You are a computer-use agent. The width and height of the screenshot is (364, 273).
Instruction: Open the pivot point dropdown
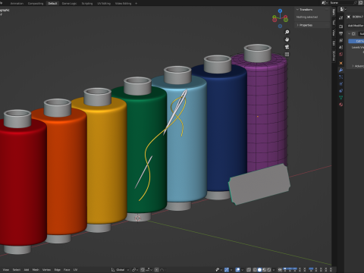135,270
